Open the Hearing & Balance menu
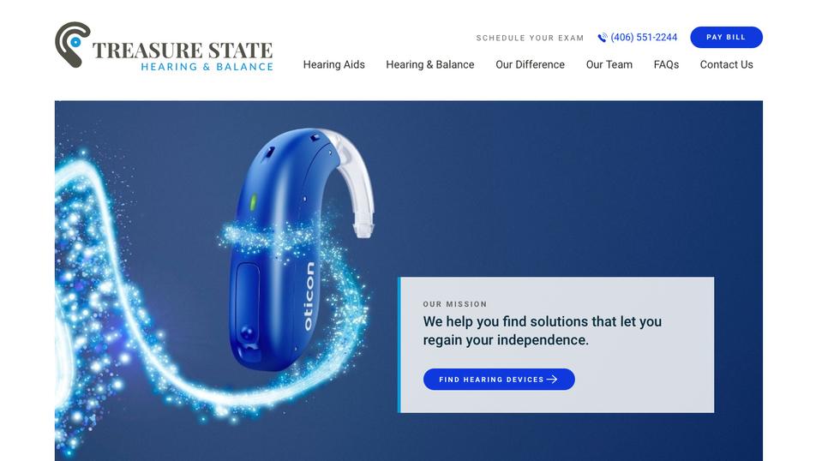Screen dimensions: 816x461 click(x=430, y=64)
